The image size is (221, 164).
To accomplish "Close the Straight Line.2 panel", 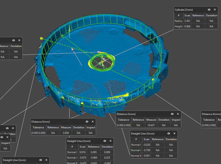I will (x=110, y=141).
